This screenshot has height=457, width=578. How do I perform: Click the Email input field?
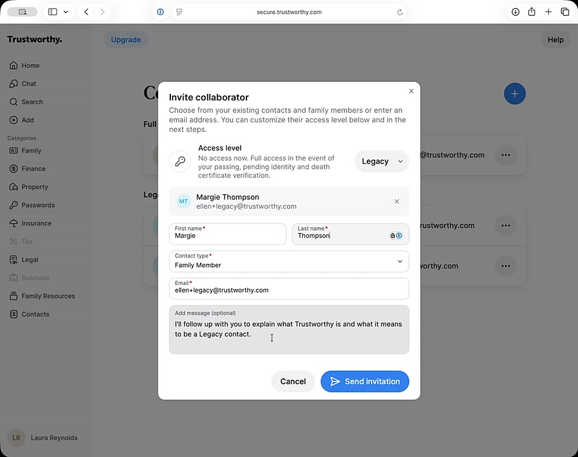pos(289,288)
